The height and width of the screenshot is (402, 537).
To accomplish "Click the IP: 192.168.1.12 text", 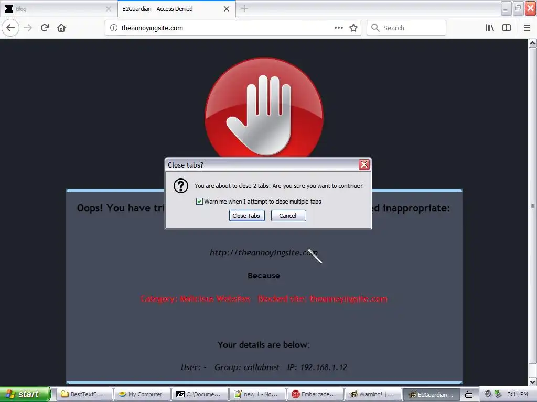I will click(317, 367).
